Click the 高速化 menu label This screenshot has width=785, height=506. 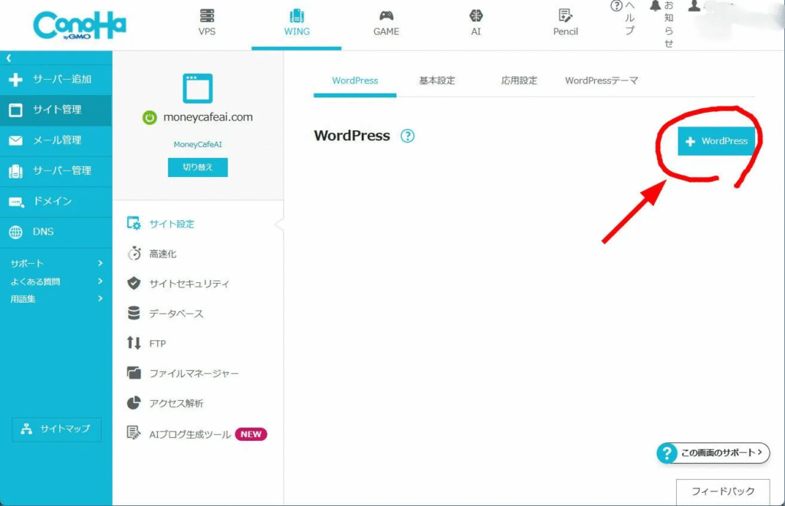point(163,254)
